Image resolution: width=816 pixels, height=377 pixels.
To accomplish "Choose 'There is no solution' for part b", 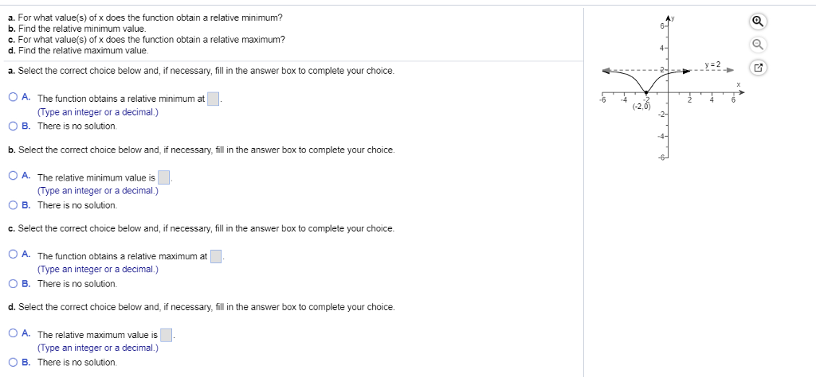I will coord(13,204).
